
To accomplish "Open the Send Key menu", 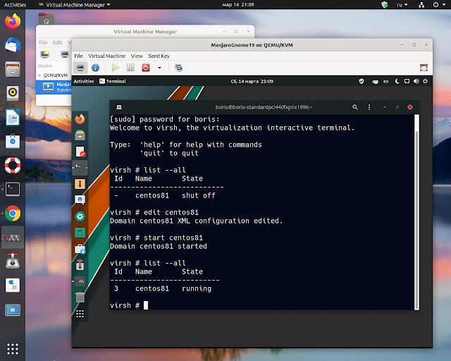I will pyautogui.click(x=159, y=56).
